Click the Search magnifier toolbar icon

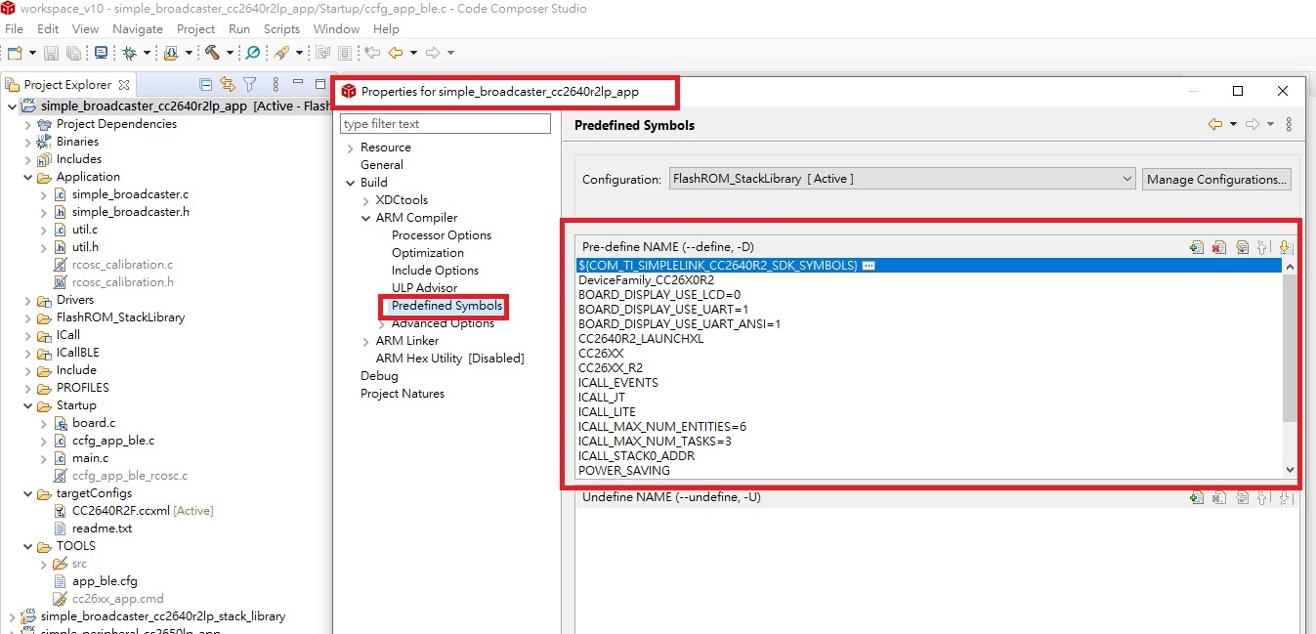coord(252,53)
